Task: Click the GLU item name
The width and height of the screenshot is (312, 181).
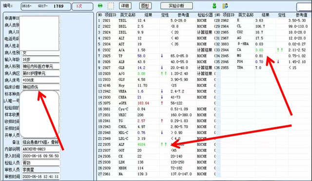Action: point(121,80)
